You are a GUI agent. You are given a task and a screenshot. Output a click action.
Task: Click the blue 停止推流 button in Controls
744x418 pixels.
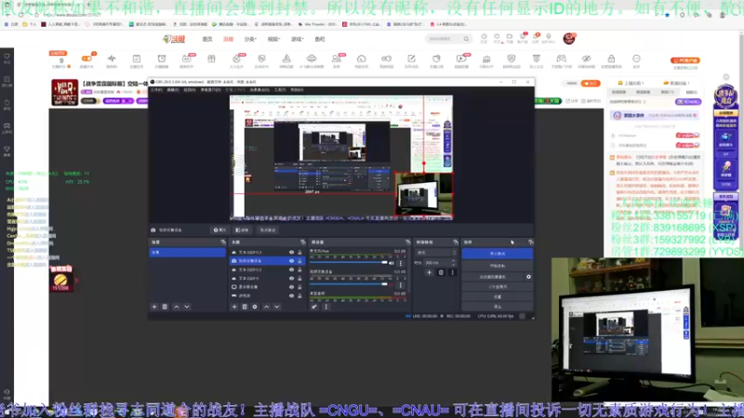(498, 254)
